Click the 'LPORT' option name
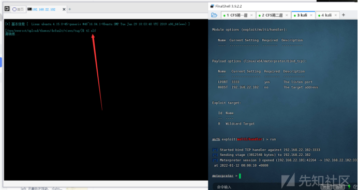This screenshot has width=358, height=190. pos(223,82)
